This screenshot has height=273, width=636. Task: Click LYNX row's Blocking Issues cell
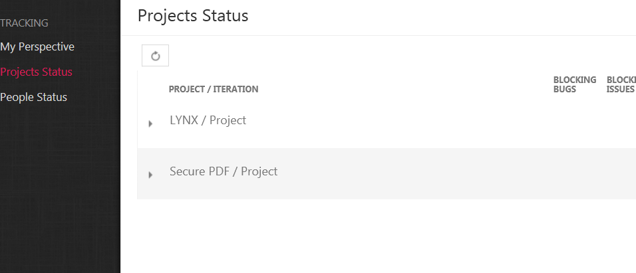tap(621, 123)
